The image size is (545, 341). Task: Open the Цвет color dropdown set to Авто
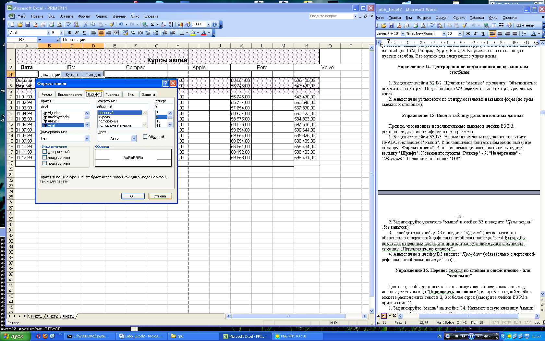(134, 138)
